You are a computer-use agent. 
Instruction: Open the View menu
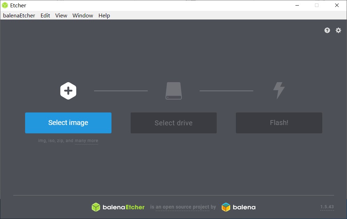pyautogui.click(x=61, y=15)
